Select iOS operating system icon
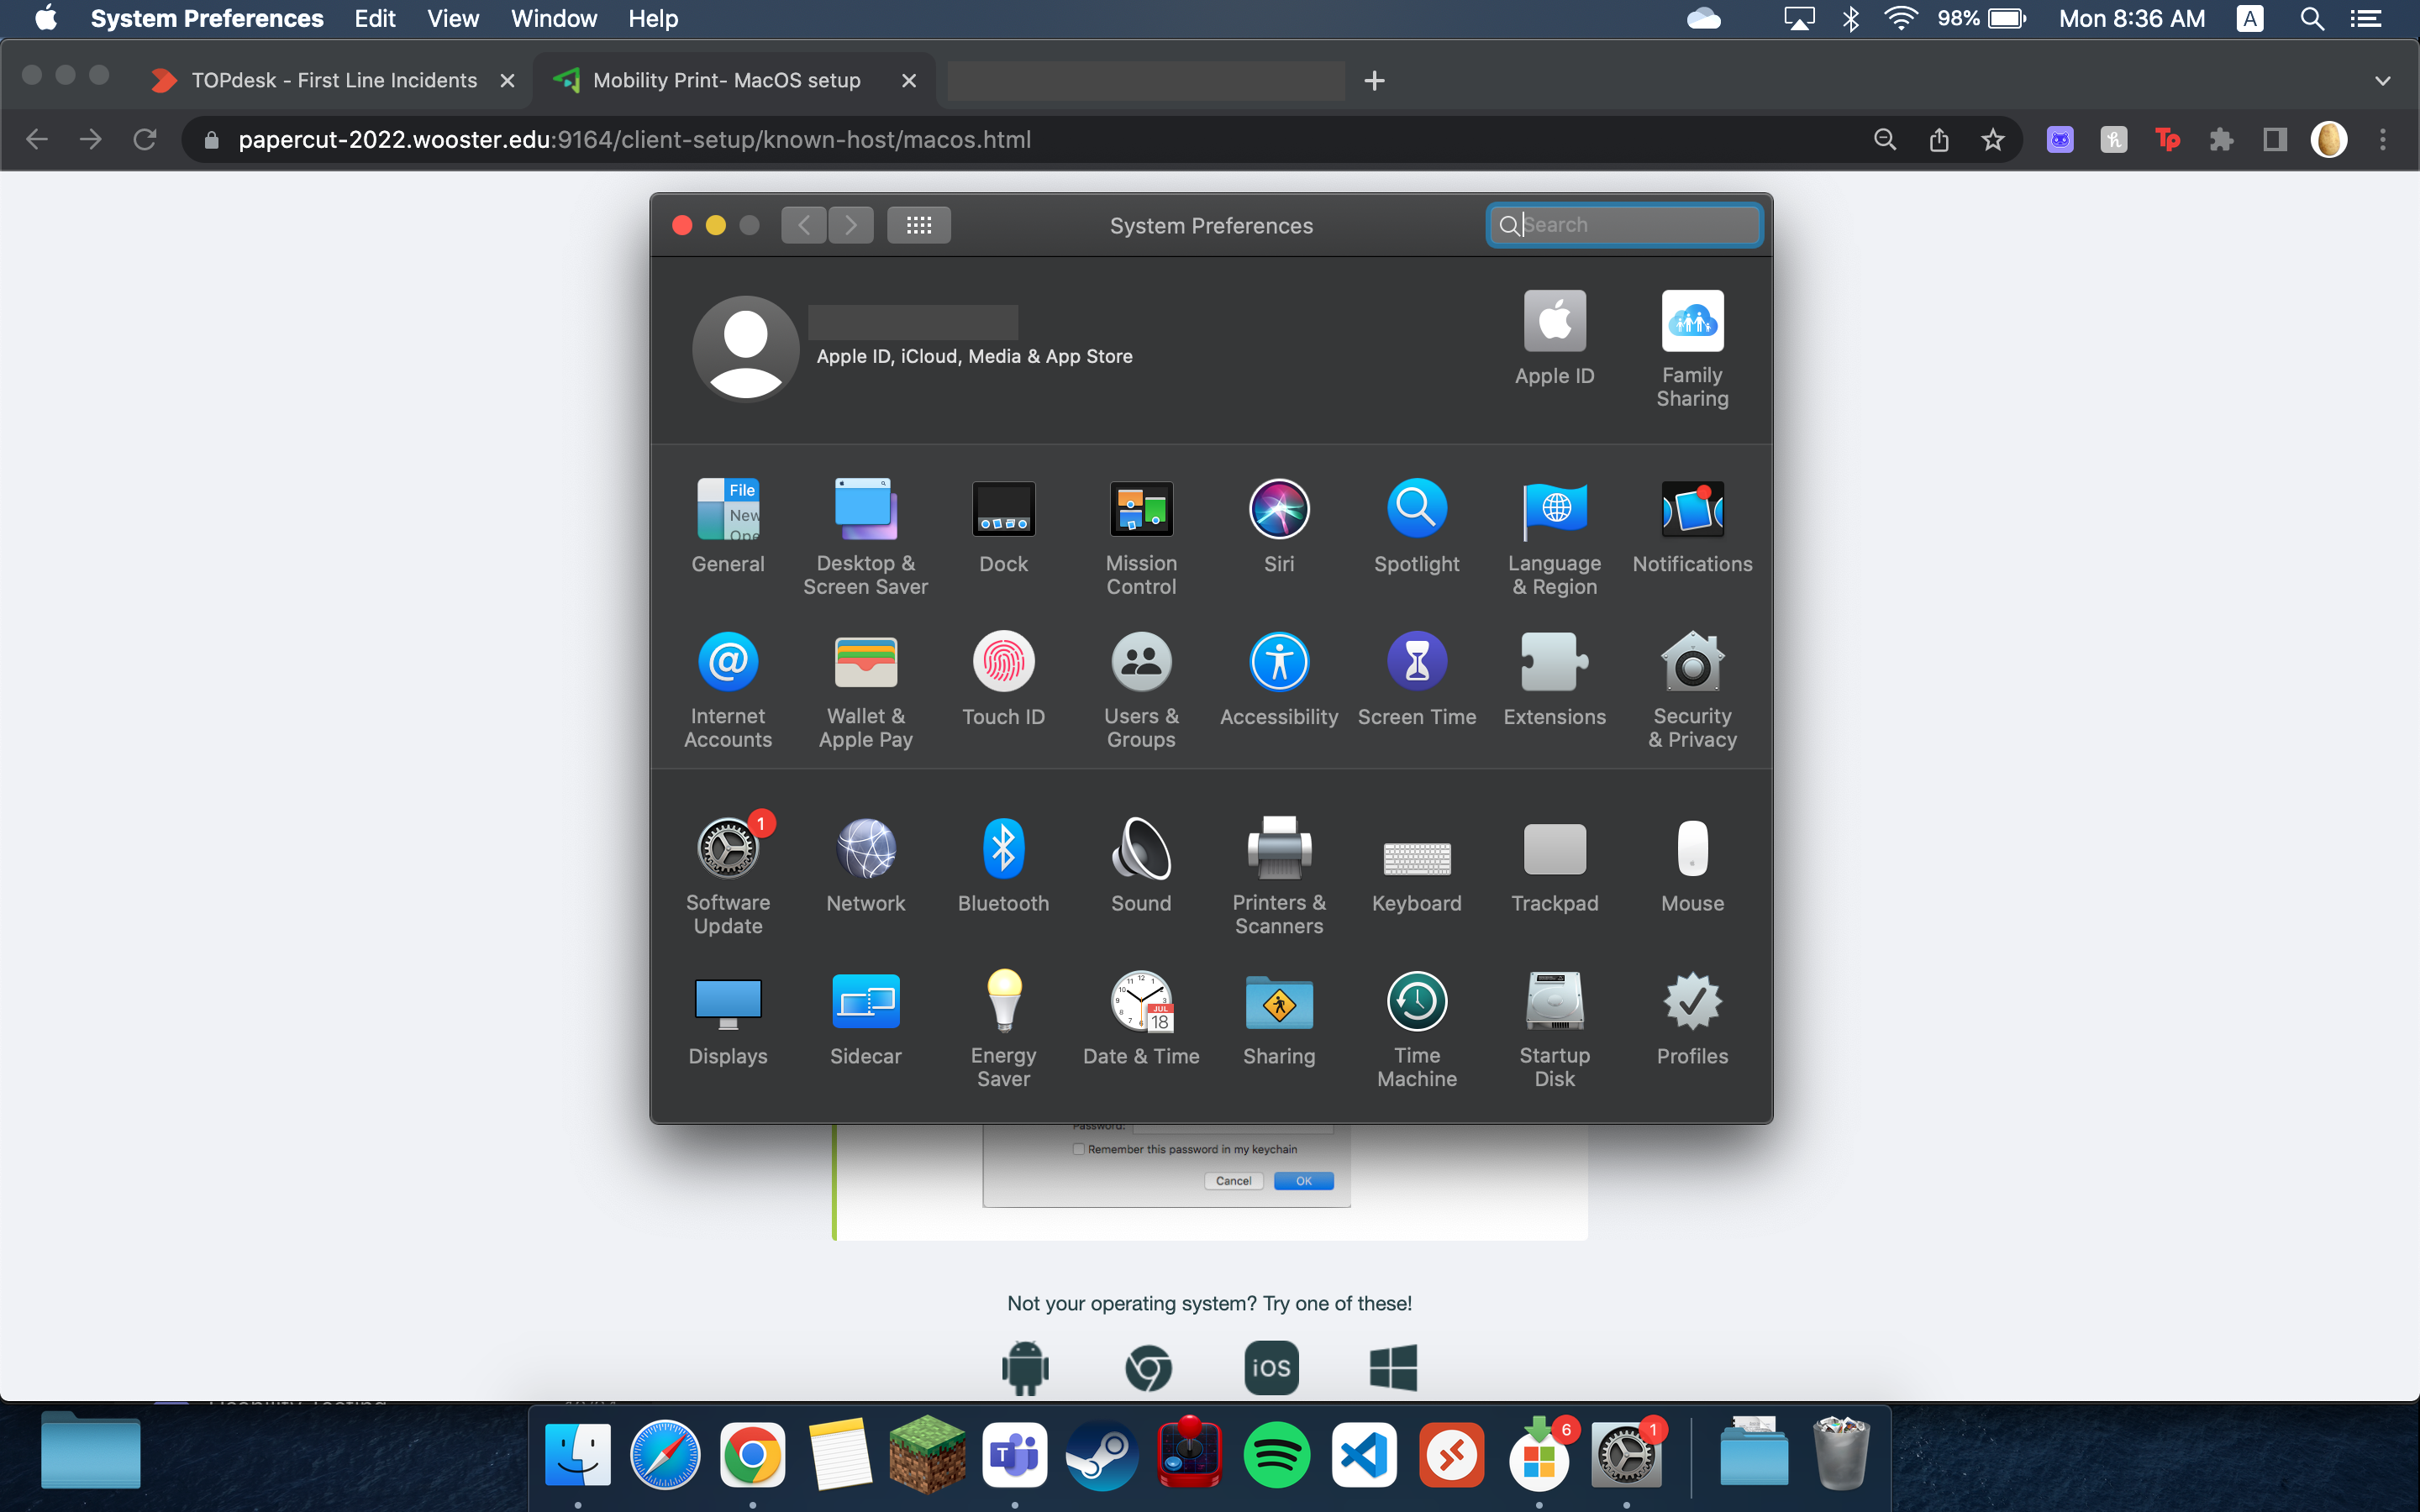2420x1512 pixels. 1271,1367
